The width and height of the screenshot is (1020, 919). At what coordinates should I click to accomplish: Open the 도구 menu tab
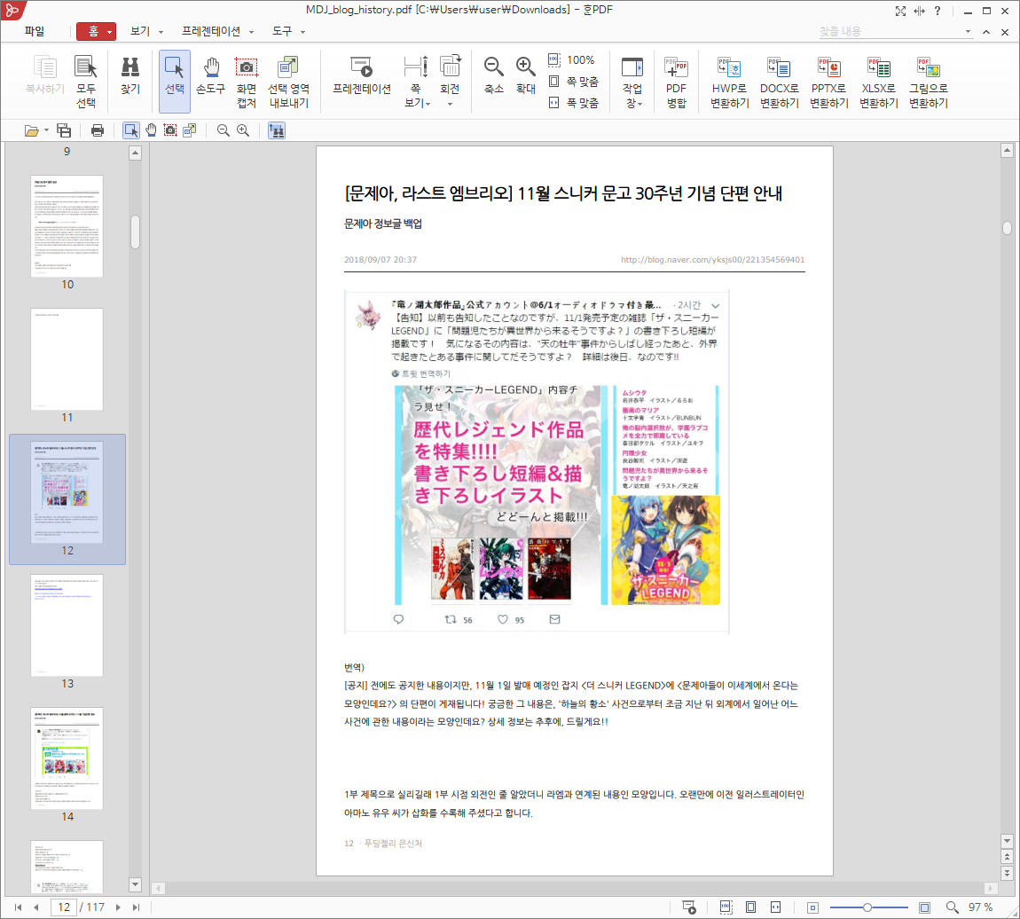point(288,31)
